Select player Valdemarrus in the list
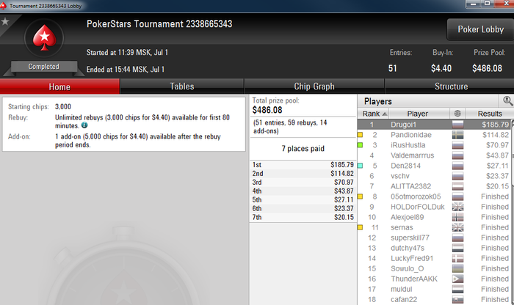 [412, 155]
